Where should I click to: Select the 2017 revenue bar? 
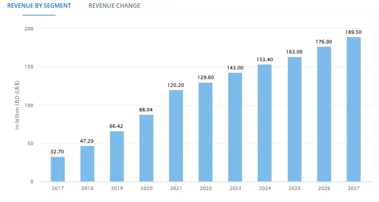click(58, 169)
